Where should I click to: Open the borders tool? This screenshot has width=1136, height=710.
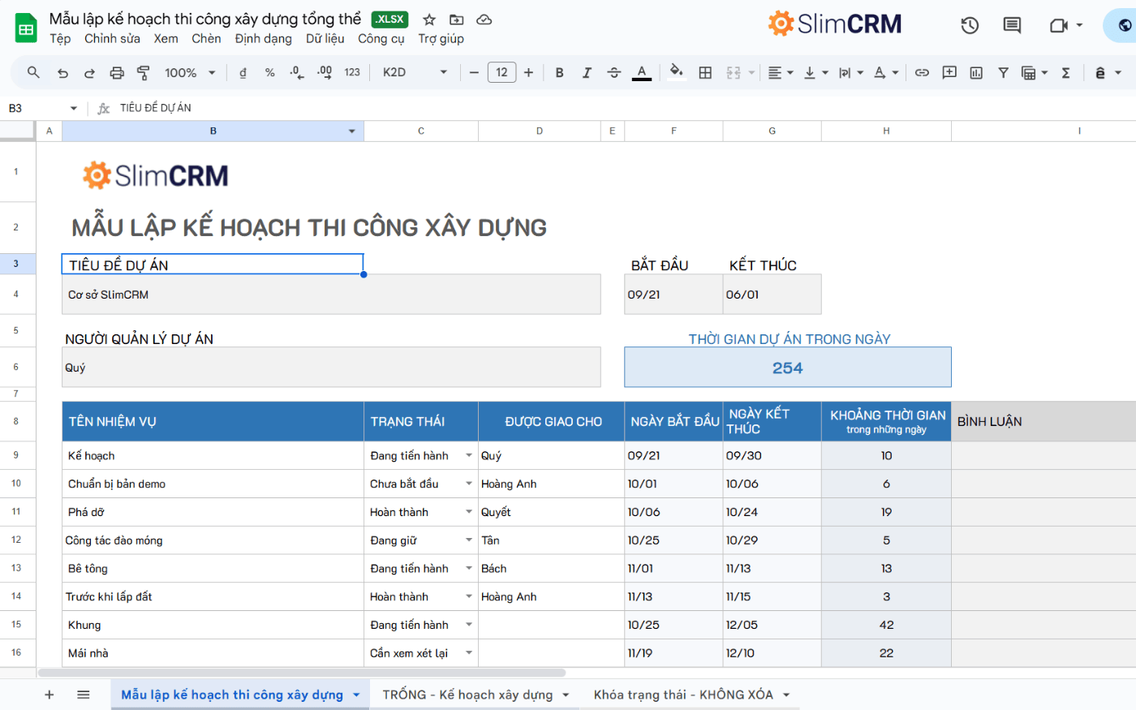click(x=705, y=73)
